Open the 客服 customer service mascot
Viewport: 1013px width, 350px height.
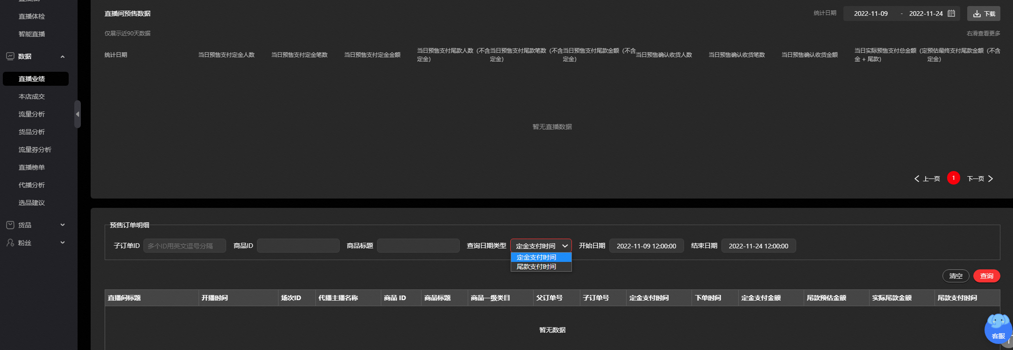pos(998,329)
